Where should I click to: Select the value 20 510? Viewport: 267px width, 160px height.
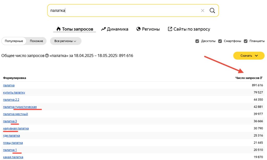(x=258, y=150)
